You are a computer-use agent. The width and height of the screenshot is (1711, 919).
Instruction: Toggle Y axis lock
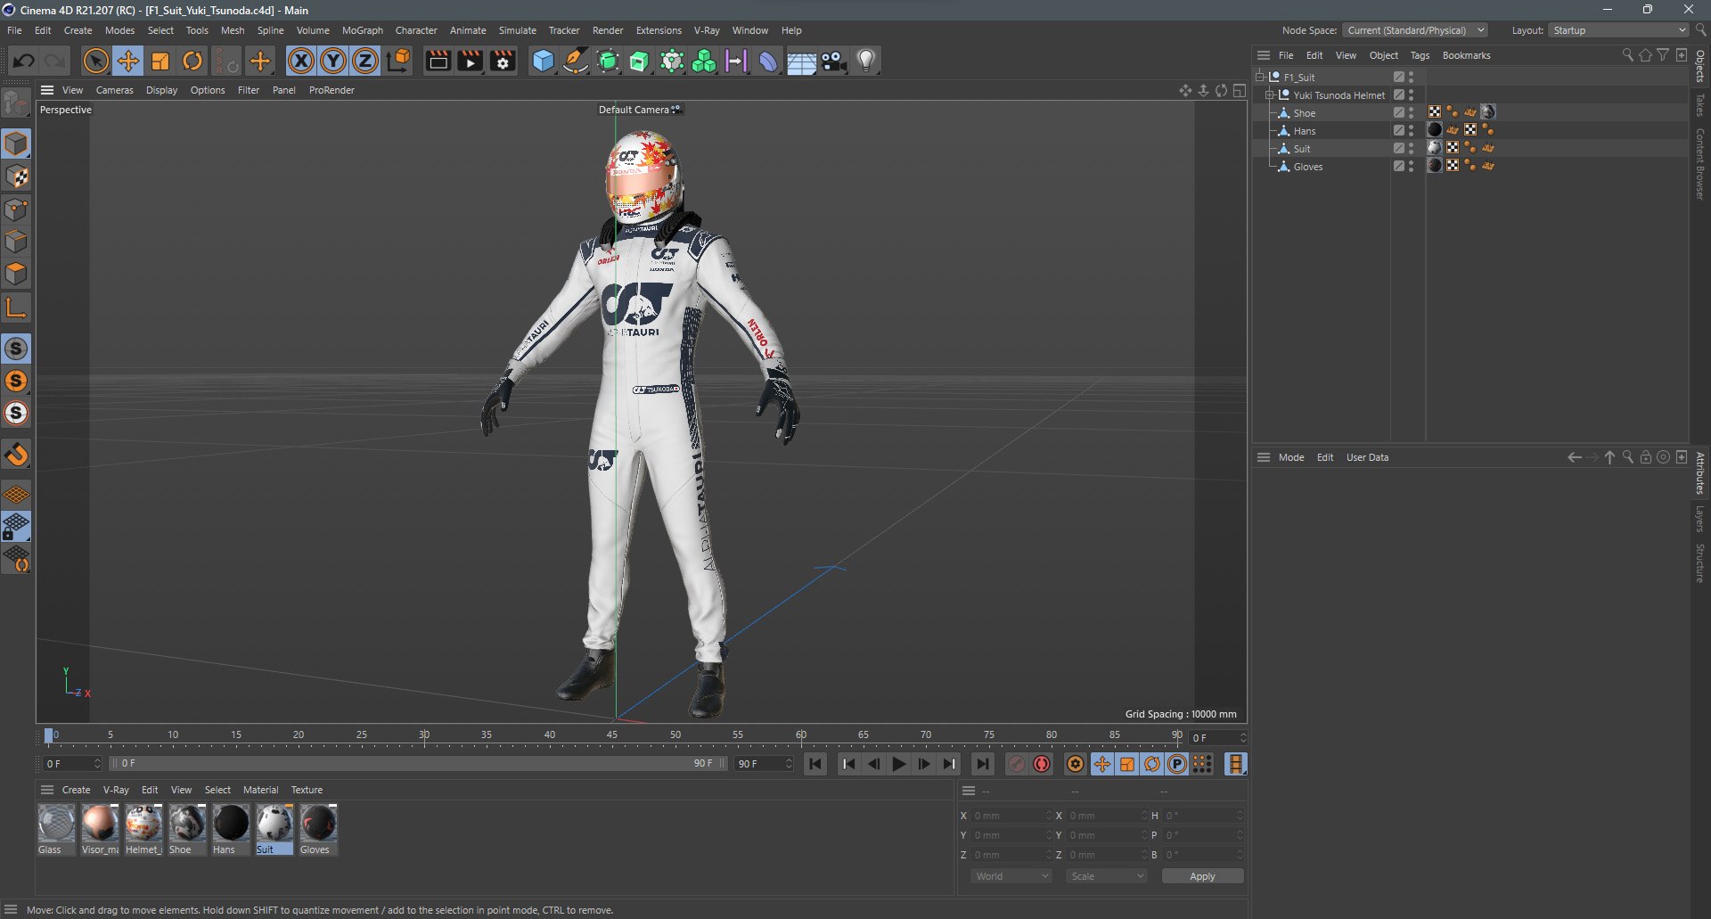point(333,61)
